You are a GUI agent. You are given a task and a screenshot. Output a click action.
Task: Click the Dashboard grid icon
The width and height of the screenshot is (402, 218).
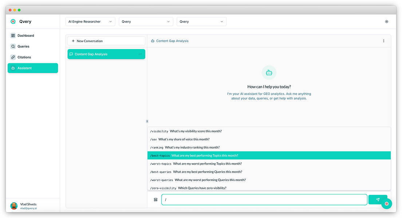(x=13, y=36)
